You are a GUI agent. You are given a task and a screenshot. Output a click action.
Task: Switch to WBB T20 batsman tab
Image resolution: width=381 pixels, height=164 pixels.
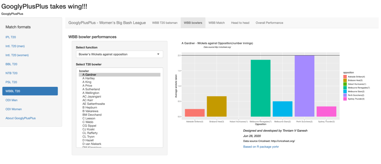(165, 23)
